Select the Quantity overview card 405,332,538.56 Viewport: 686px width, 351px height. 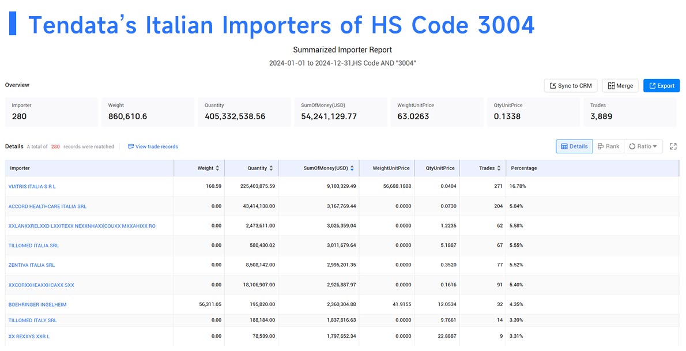pyautogui.click(x=244, y=112)
